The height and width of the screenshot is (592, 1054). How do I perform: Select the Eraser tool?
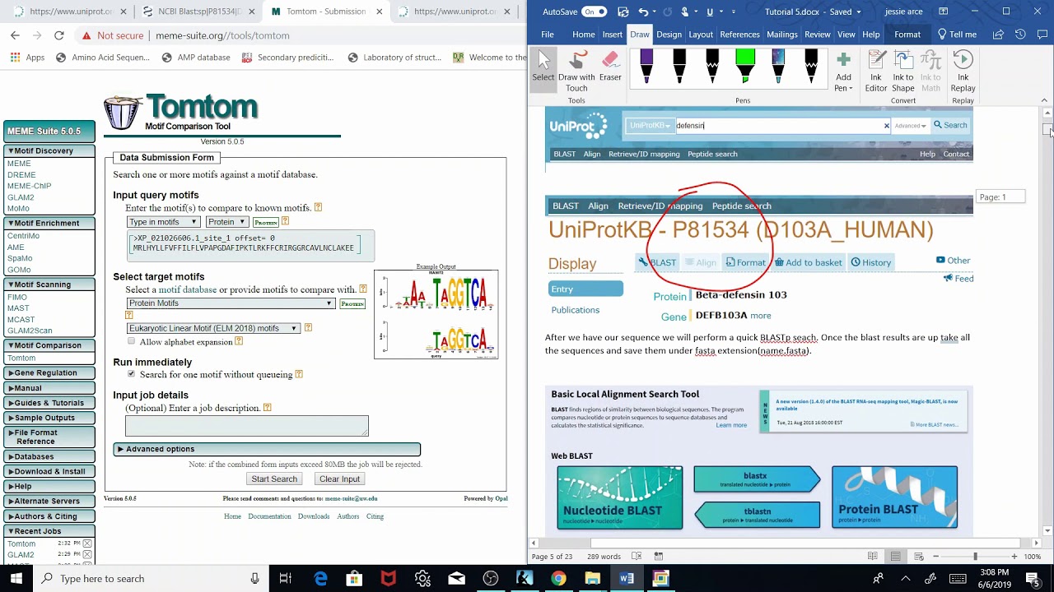pos(610,66)
